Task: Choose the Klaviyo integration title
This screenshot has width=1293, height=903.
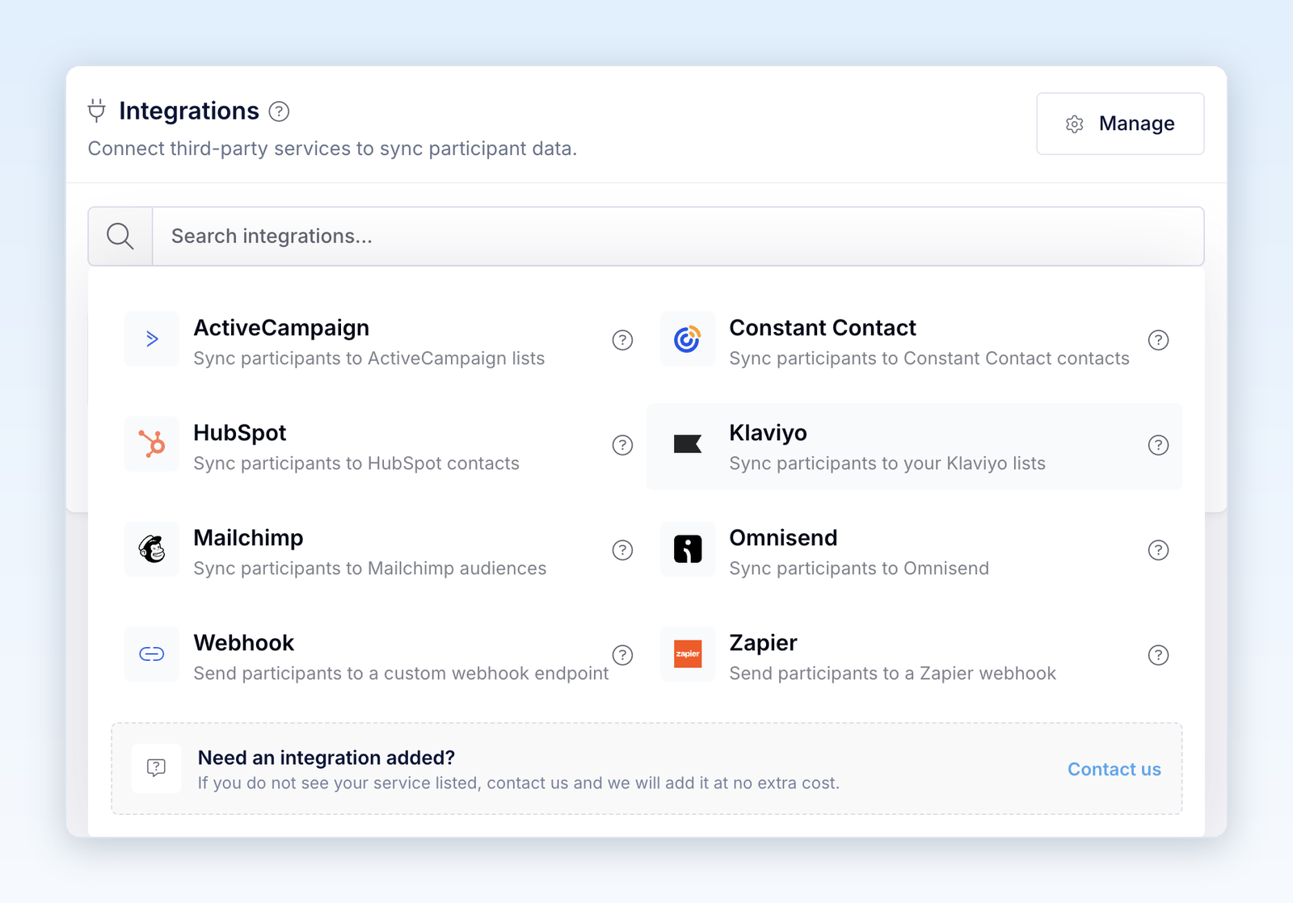Action: (768, 433)
